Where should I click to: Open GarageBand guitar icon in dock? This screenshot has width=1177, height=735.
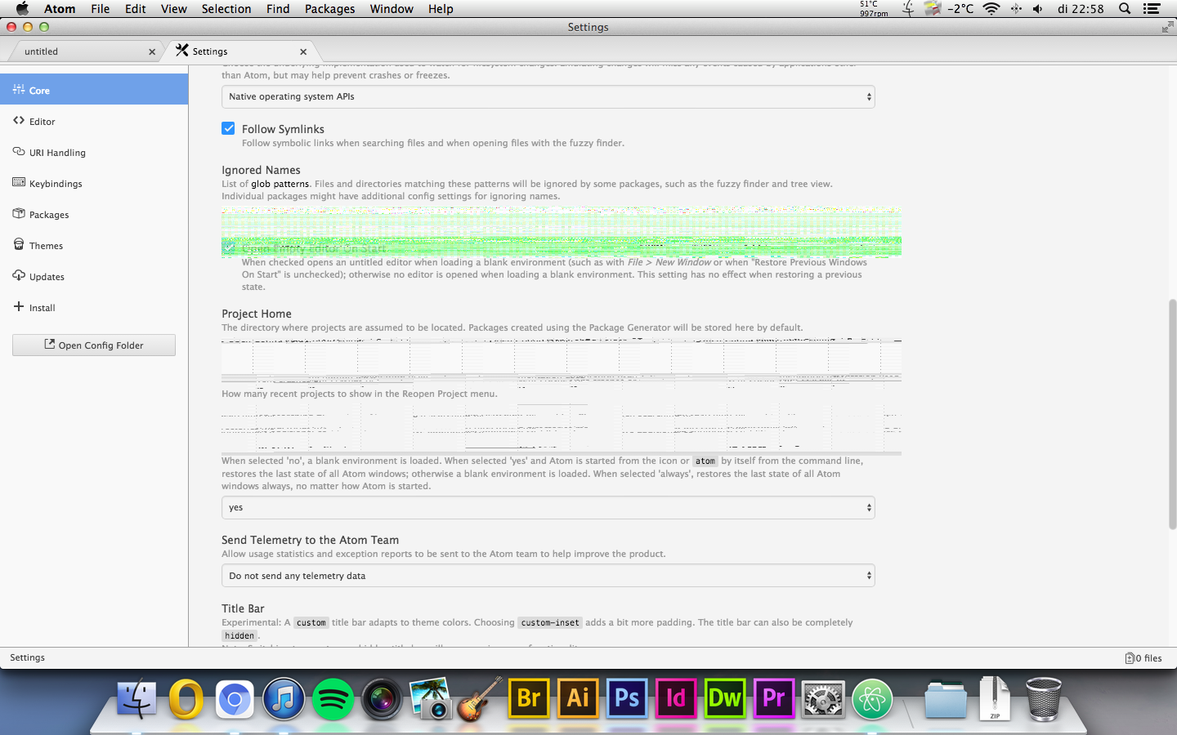tap(480, 699)
